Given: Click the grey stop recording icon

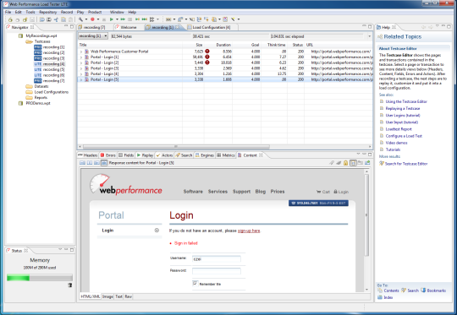Looking at the screenshot, I should coord(104,19).
